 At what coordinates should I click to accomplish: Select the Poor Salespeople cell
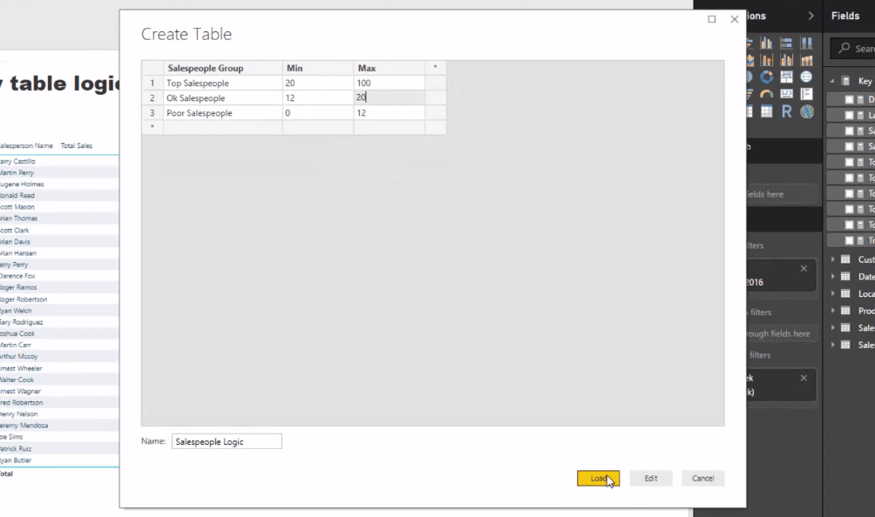click(222, 112)
